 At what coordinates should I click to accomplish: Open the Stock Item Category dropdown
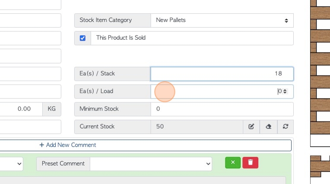(222, 20)
